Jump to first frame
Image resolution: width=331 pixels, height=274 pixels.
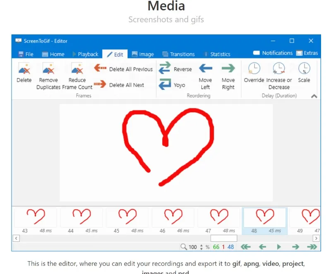click(x=246, y=247)
